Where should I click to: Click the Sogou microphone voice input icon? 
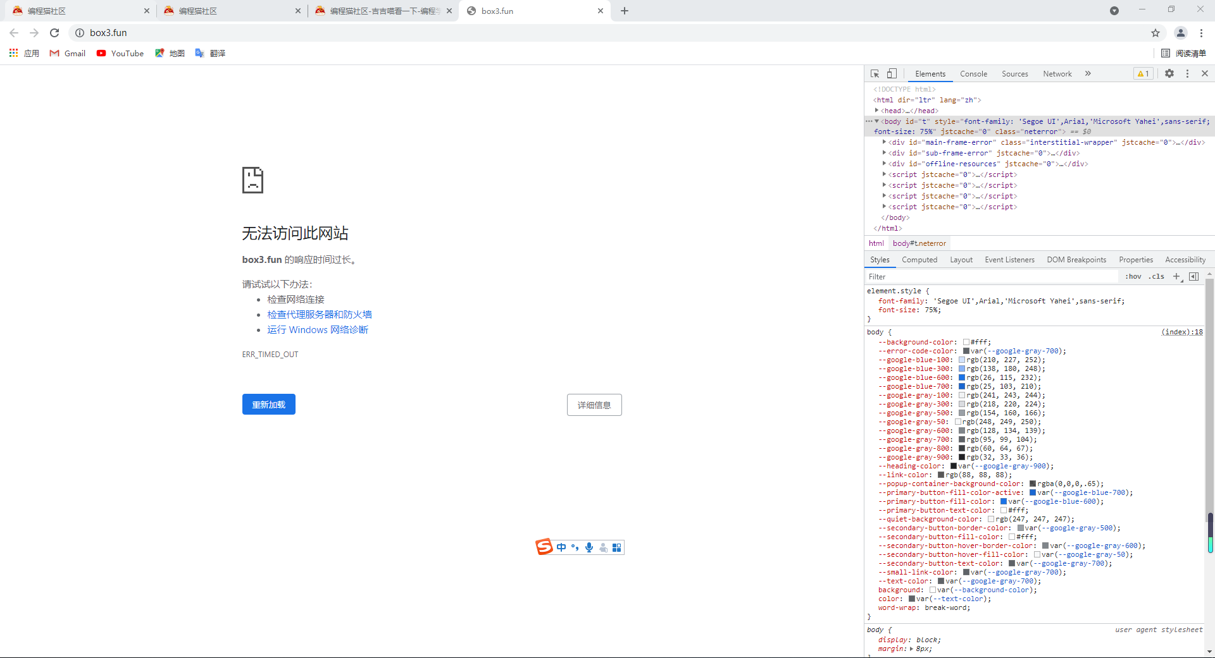tap(589, 547)
